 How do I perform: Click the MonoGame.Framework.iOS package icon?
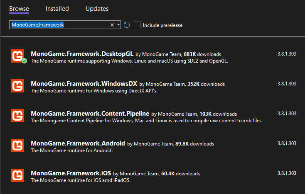click(17, 175)
